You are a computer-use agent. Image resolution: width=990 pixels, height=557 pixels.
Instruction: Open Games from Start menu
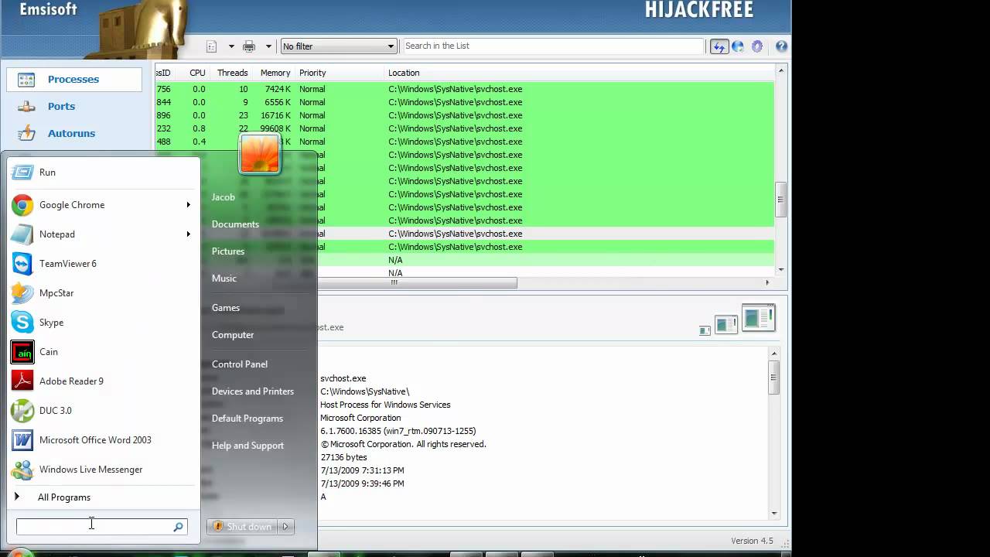[226, 308]
